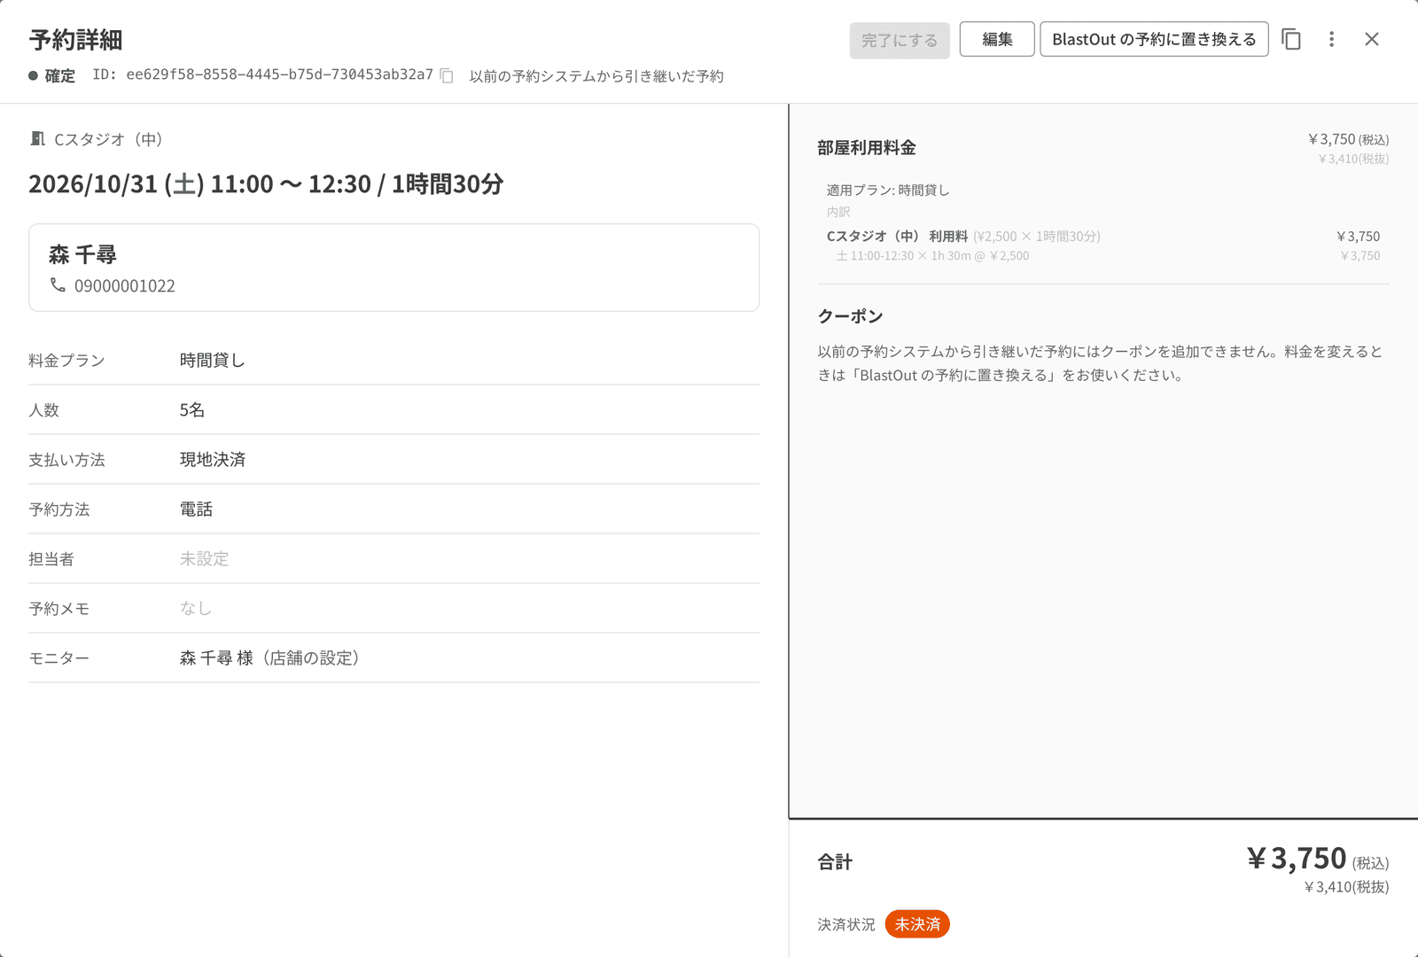Click the phone number 09000001022
The width and height of the screenshot is (1418, 957).
(x=125, y=286)
